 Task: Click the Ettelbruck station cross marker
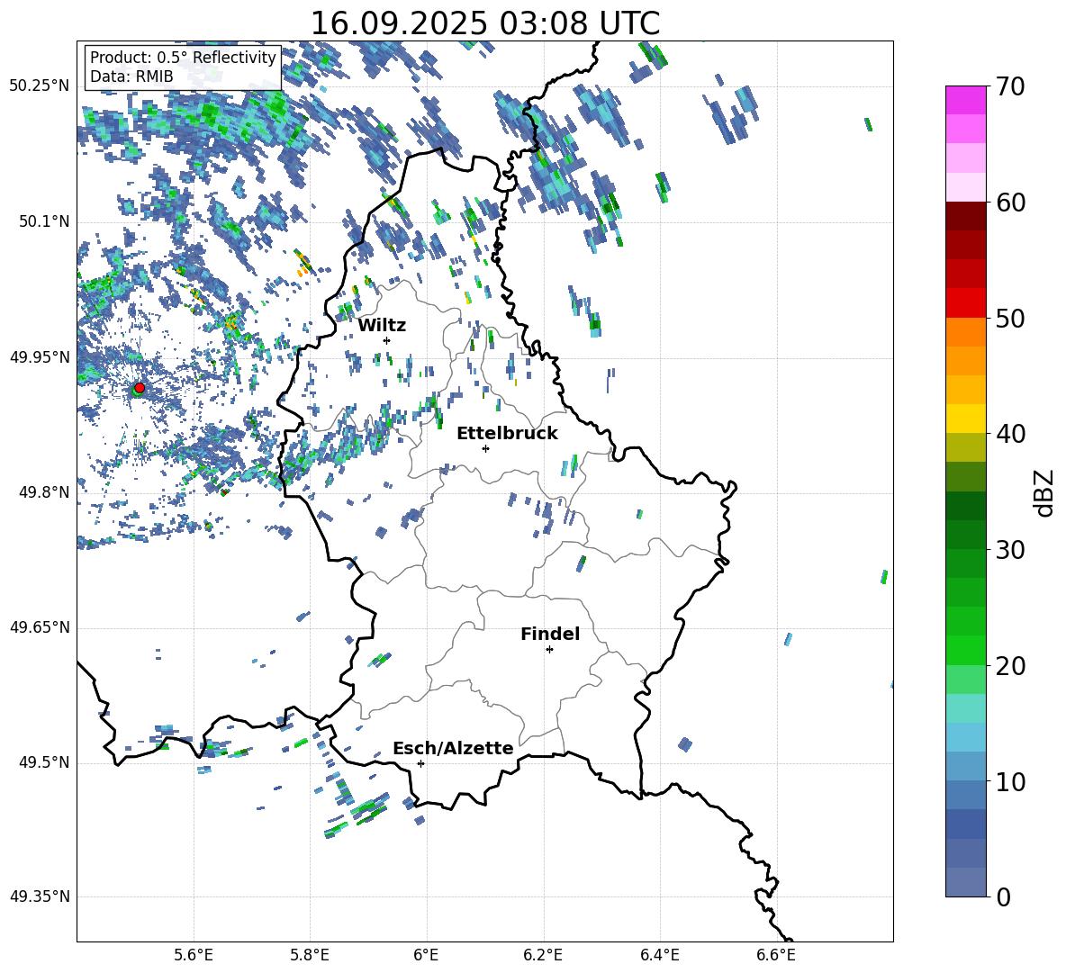pos(485,448)
